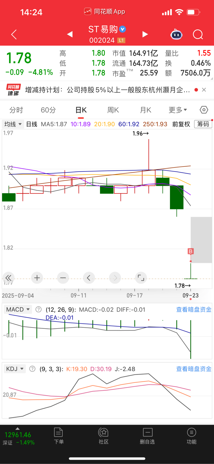Jump to earliest data with double-left arrows

(8, 278)
